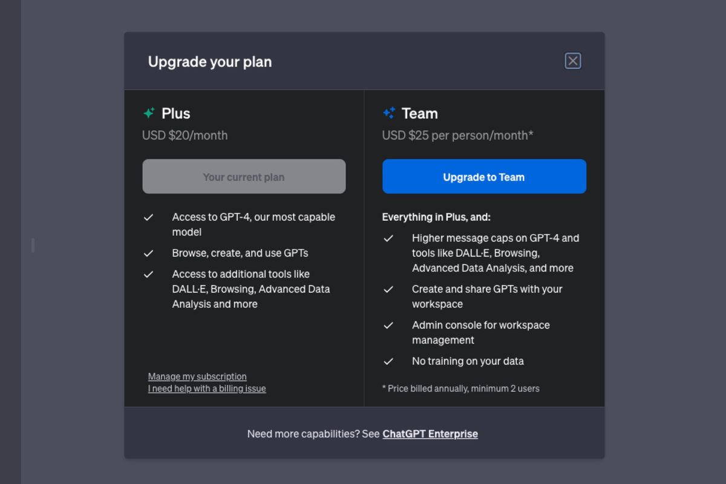Click the USD $20/month price text
Image resolution: width=726 pixels, height=484 pixels.
coord(185,136)
